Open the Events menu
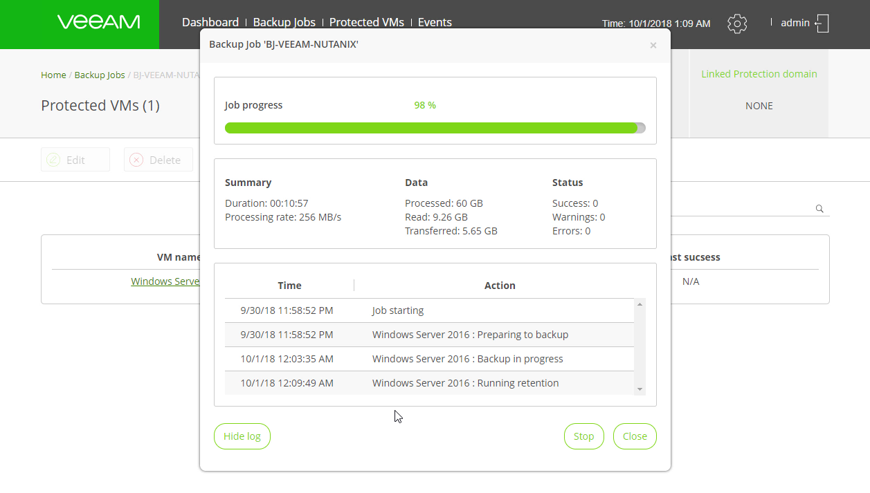Viewport: 870px width, 493px height. 435,22
